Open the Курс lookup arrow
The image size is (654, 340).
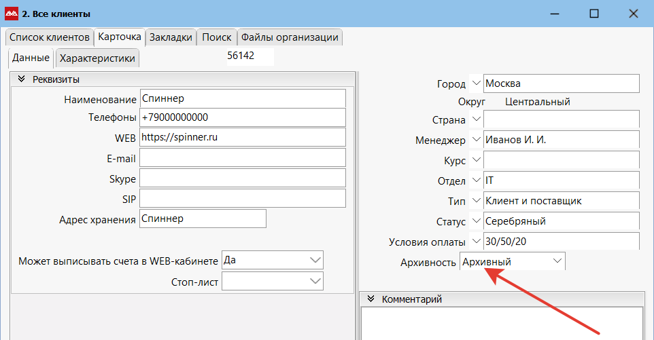click(x=476, y=159)
